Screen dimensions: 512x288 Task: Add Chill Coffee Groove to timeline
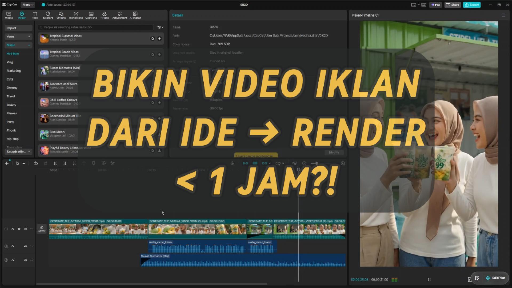coord(159,102)
